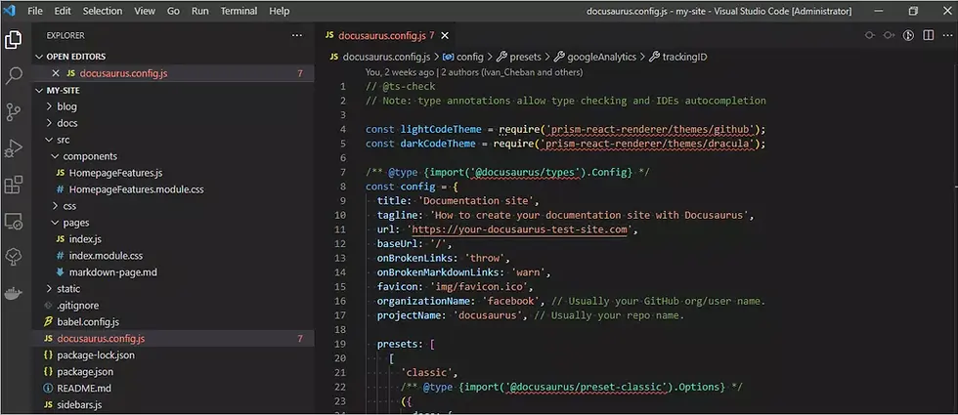This screenshot has width=958, height=415.
Task: Open the Extensions view
Action: click(14, 185)
